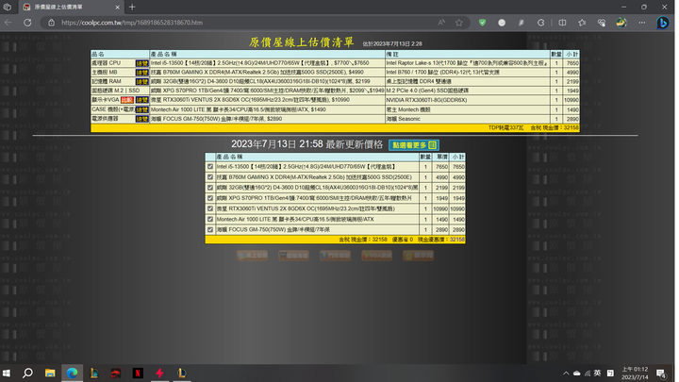View site information lock icon
Viewport: 679px width, 382px height.
coord(52,23)
